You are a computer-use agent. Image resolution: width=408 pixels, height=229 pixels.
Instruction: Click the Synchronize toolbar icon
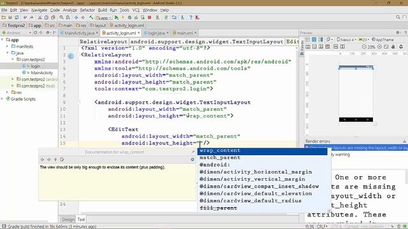(17, 18)
